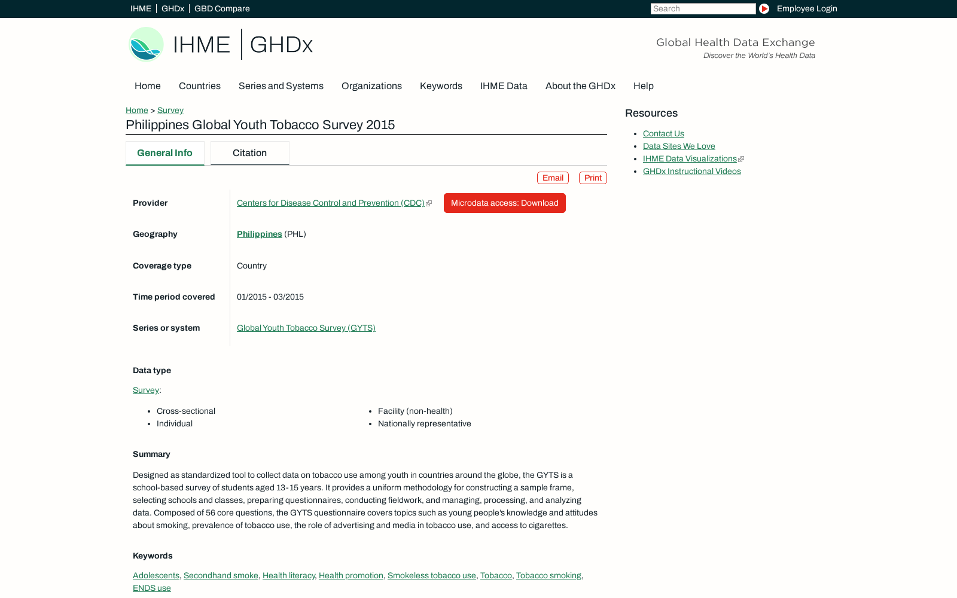Click Individual list item

pos(175,423)
